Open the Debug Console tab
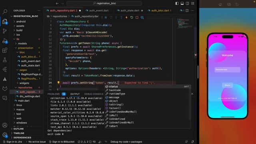This screenshot has width=256, height=144. (94, 94)
